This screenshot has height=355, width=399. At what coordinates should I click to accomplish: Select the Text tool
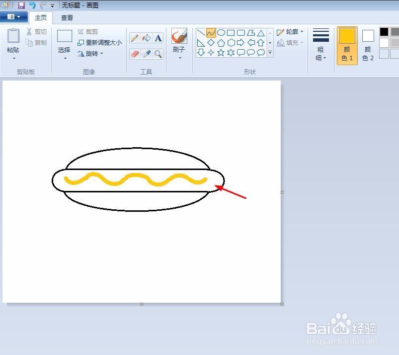158,38
